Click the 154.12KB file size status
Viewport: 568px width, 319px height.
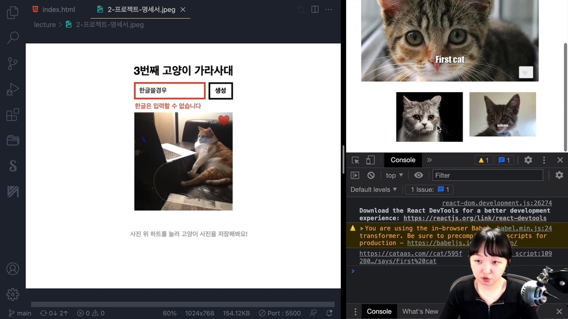tap(236, 313)
